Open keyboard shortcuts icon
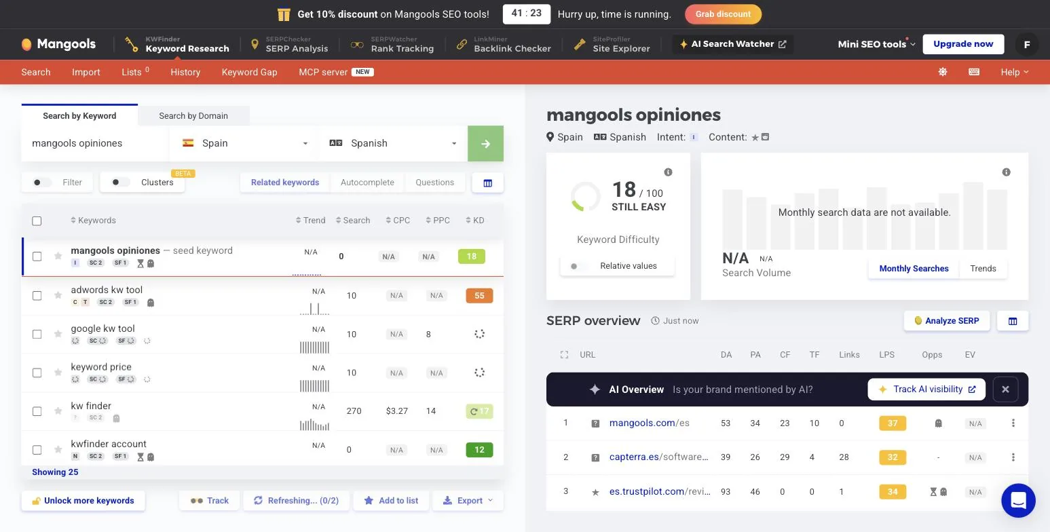 pyautogui.click(x=974, y=72)
